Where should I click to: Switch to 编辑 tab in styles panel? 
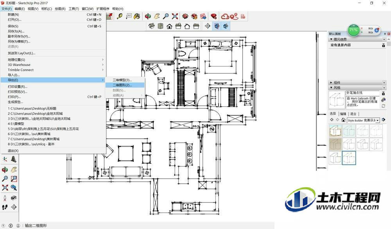click(x=343, y=114)
